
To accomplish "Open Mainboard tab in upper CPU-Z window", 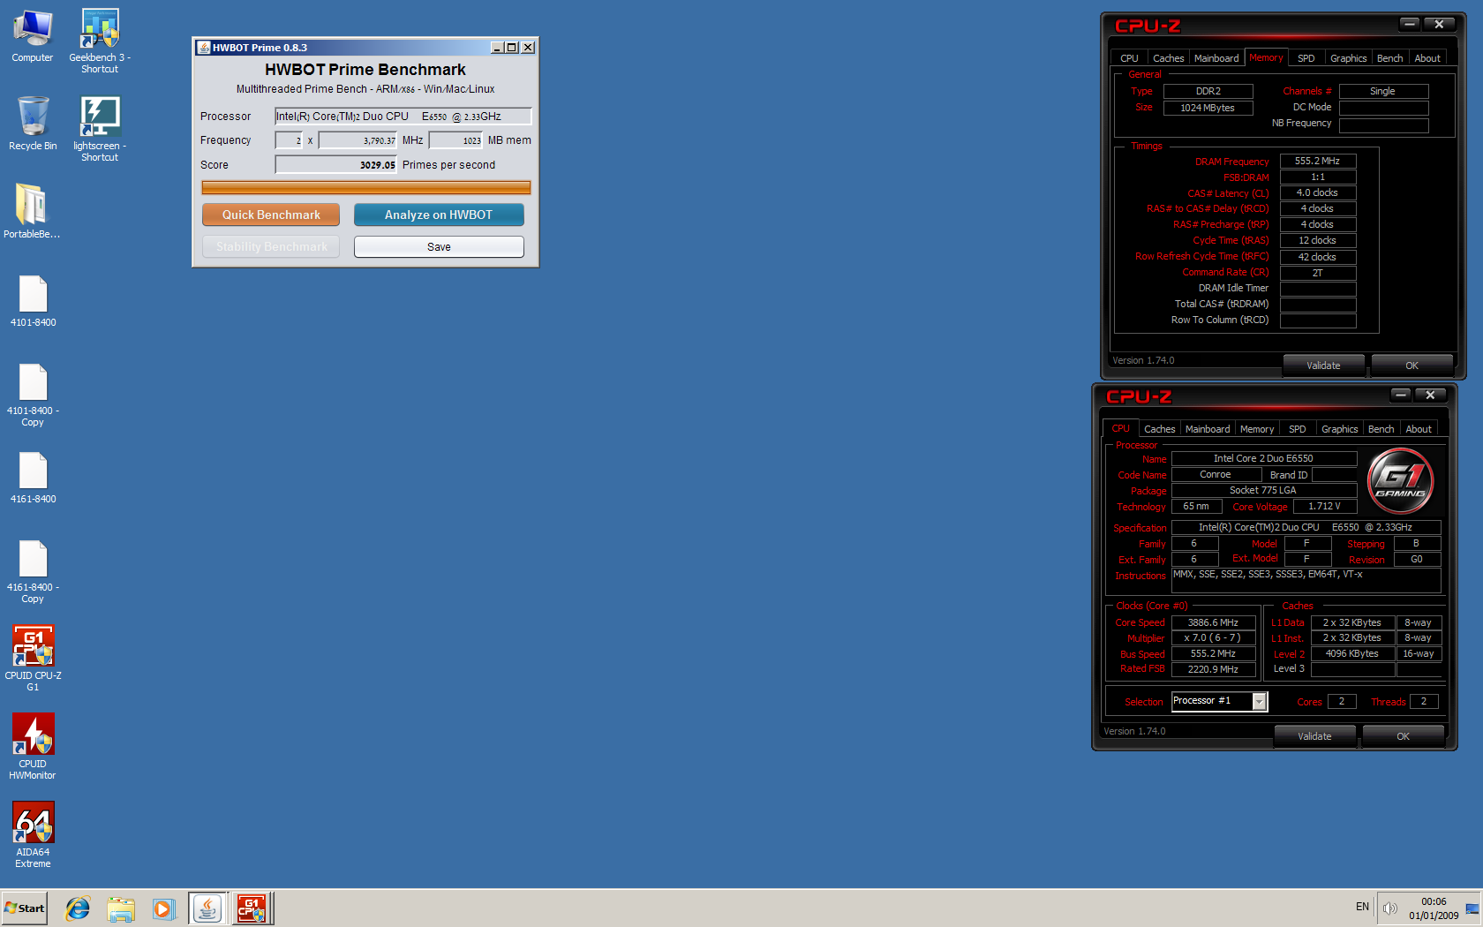I will pyautogui.click(x=1216, y=58).
